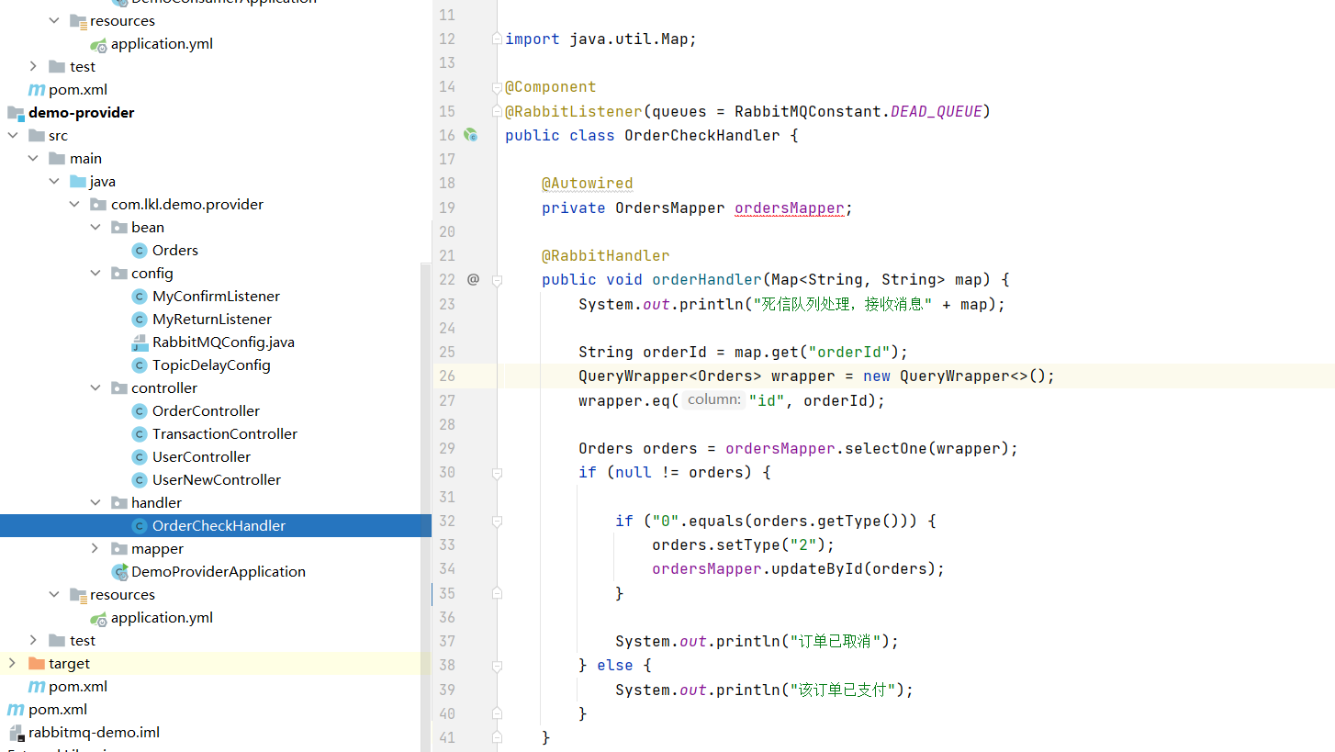1335x752 pixels.
Task: Collapse the config package
Action: click(95, 274)
